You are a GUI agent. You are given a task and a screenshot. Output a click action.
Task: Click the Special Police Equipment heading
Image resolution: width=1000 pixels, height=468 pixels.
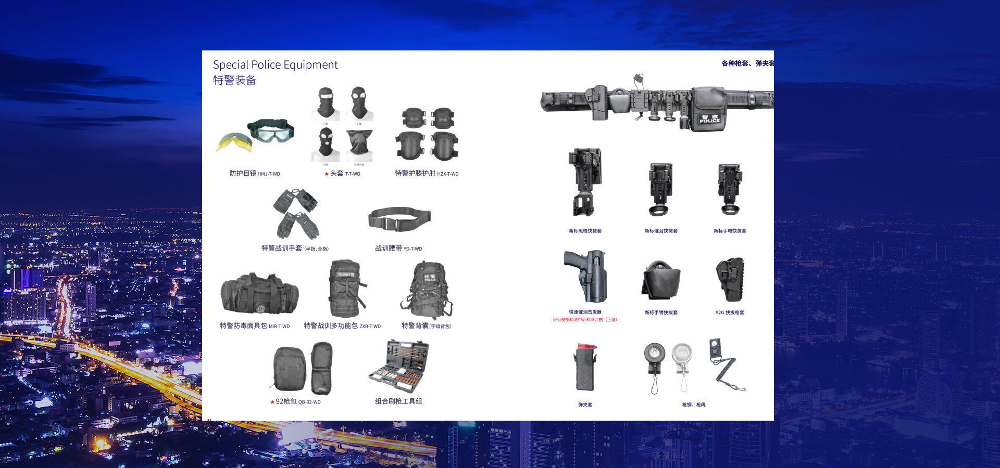(x=275, y=65)
